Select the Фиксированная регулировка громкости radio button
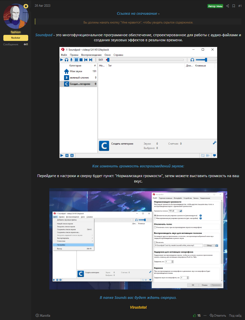245x320 pixels. click(x=155, y=218)
